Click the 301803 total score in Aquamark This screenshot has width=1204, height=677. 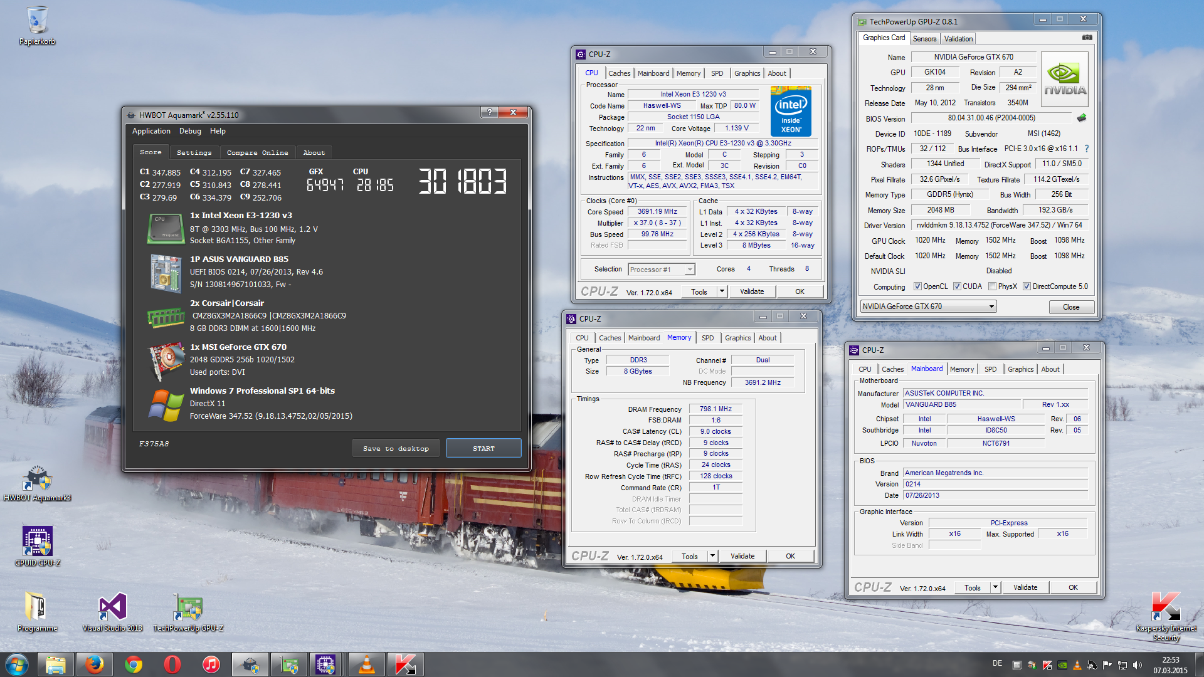coord(462,182)
